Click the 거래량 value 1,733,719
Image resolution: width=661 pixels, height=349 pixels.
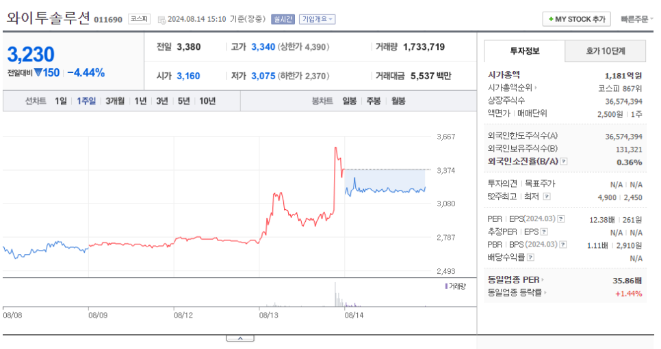[x=424, y=46]
